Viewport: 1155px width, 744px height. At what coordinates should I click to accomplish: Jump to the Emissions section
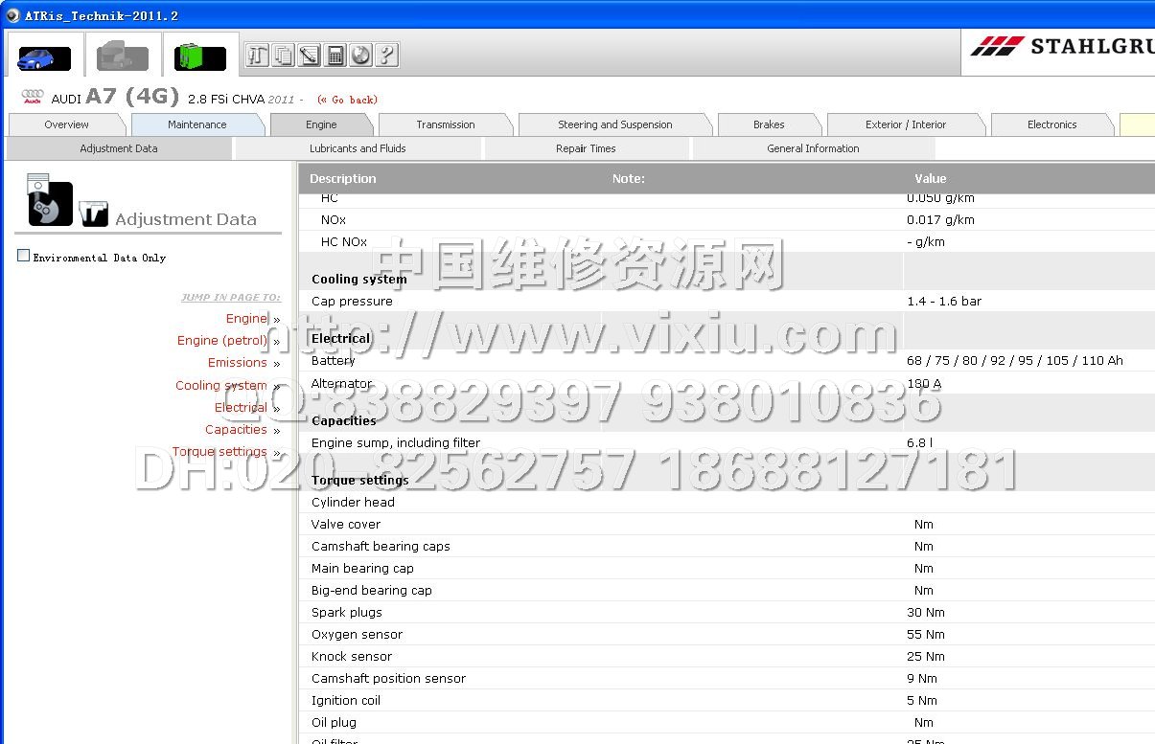[237, 363]
